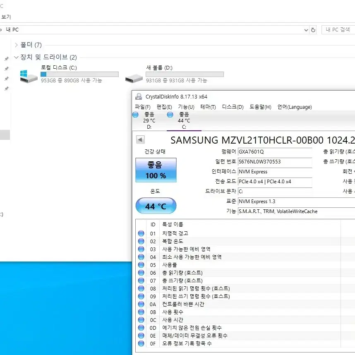355x355 pixels.
Task: Click the 44 °C temperature button
Action: point(156,206)
